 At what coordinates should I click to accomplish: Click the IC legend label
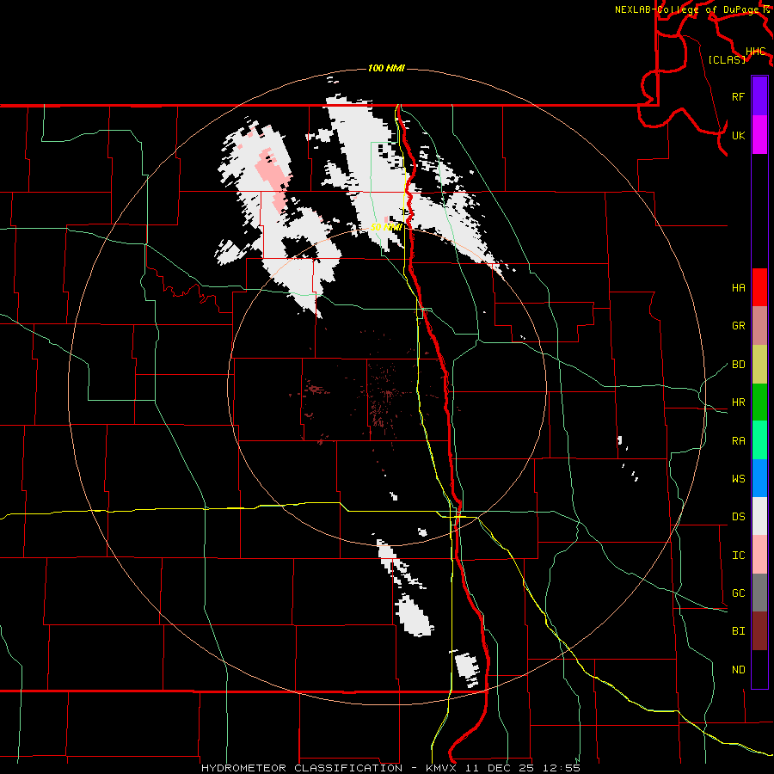coord(739,556)
